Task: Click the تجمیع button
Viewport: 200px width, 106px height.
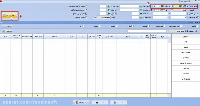Action: point(7,26)
